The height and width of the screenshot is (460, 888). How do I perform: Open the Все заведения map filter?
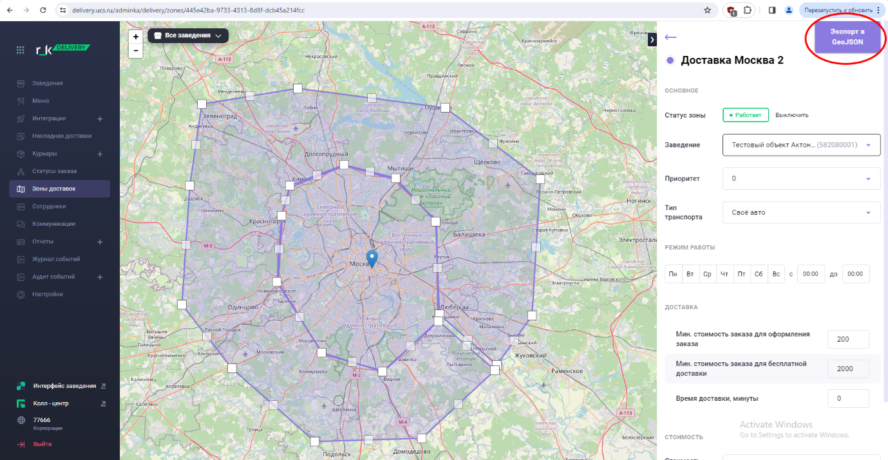(188, 35)
